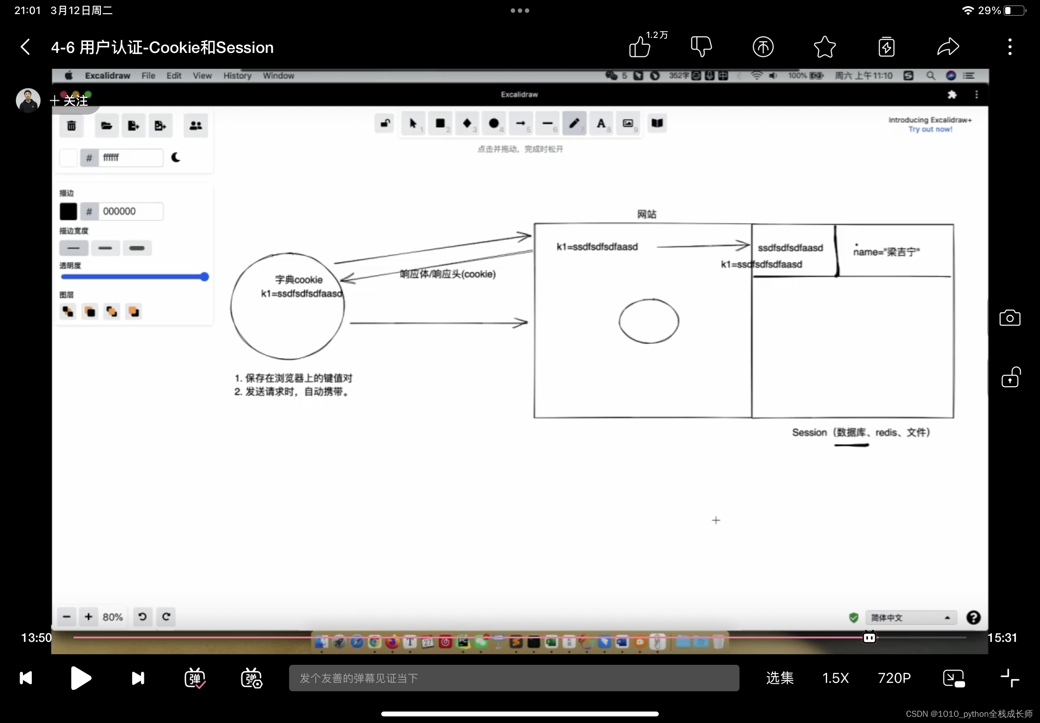Image resolution: width=1040 pixels, height=723 pixels.
Task: Click the 000000 stroke hex field
Action: point(131,211)
